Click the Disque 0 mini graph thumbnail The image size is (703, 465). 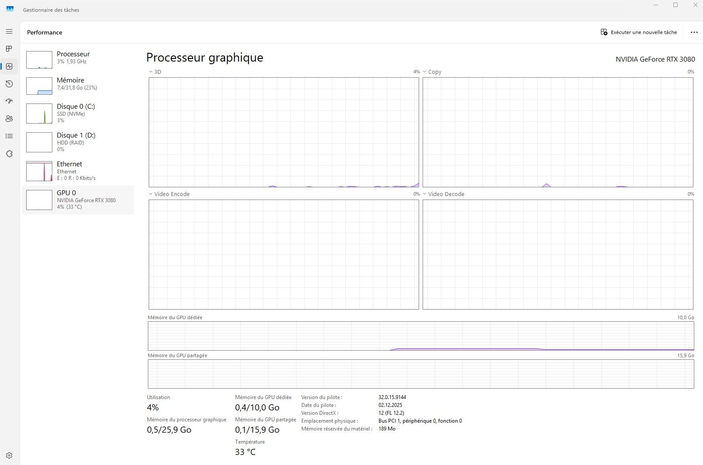pos(39,114)
